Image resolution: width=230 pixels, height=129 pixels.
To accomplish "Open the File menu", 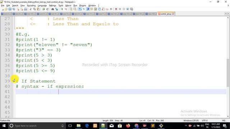I will tap(3, 6).
